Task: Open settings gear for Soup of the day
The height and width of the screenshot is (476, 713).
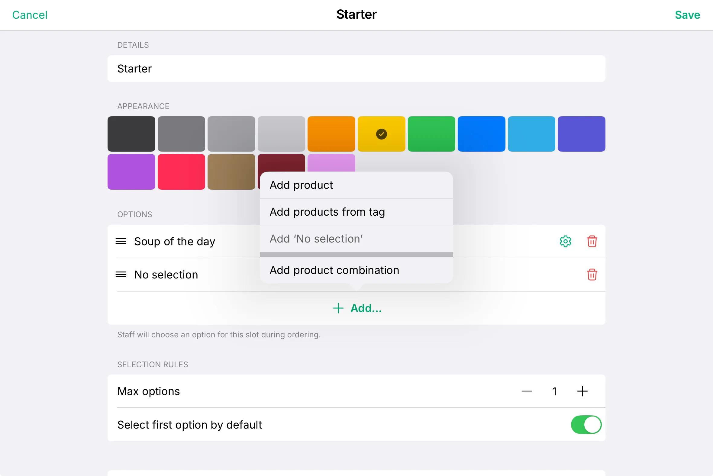Action: (x=565, y=241)
